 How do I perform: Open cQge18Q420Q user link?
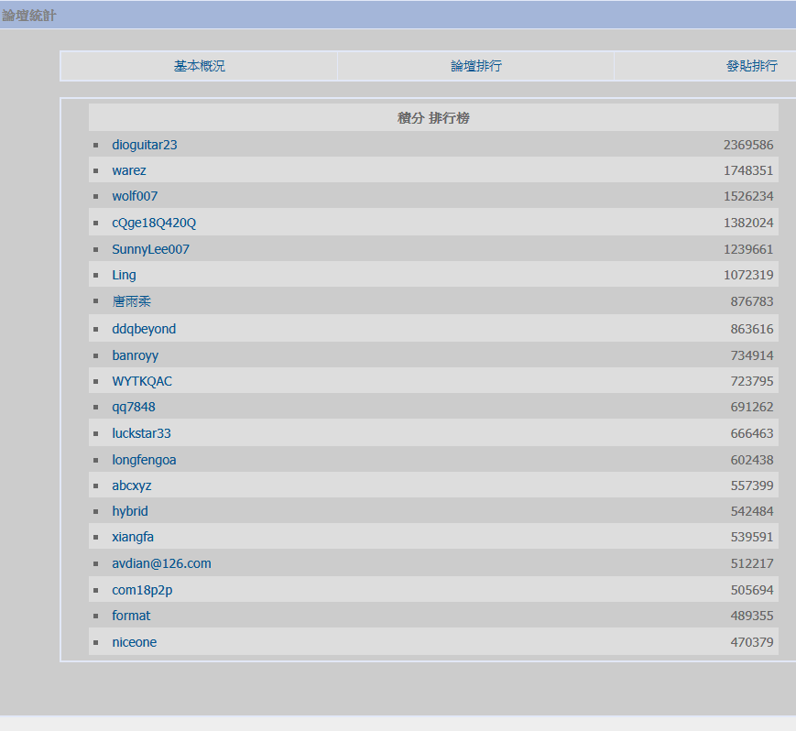[x=154, y=223]
